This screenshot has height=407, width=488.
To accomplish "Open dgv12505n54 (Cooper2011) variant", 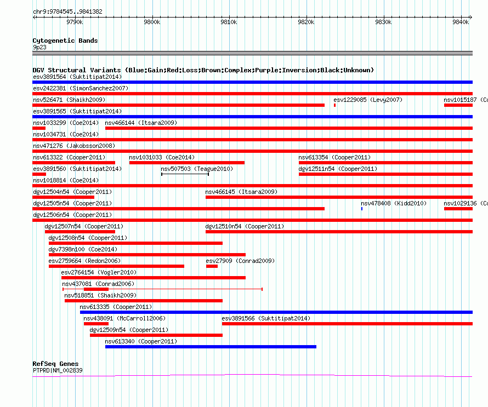I will [72, 203].
